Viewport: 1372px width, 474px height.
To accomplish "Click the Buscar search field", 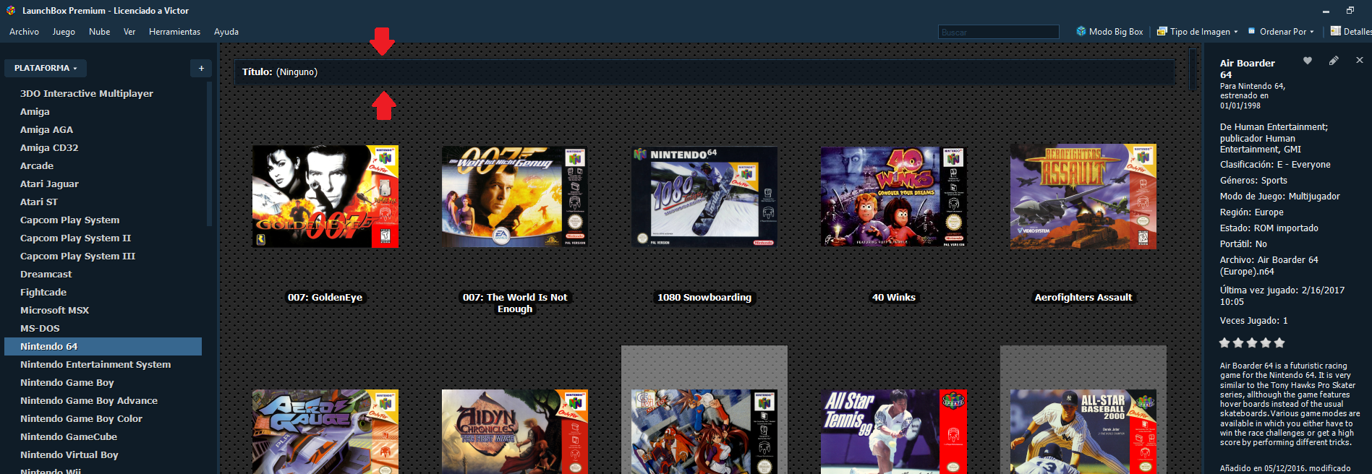I will coord(998,32).
